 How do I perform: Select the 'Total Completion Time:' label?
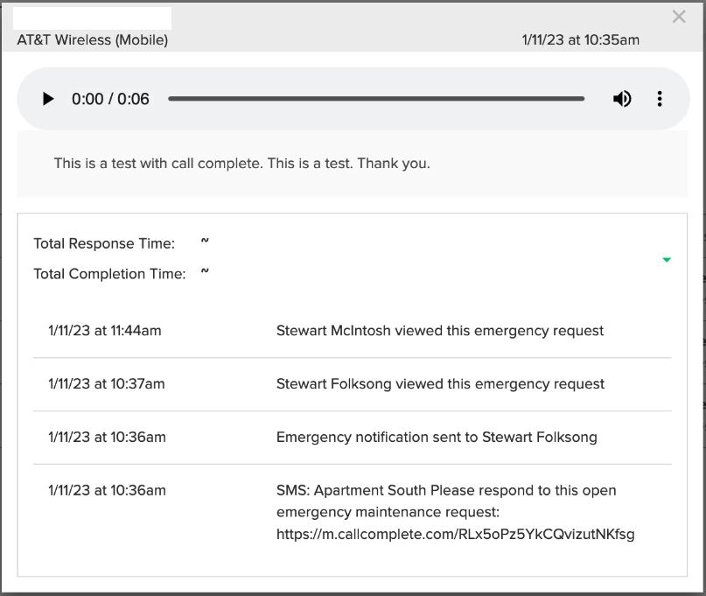109,274
